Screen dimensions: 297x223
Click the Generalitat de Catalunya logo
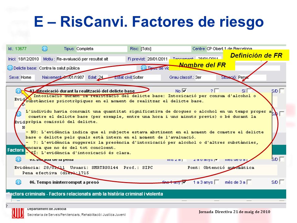(x=18, y=213)
